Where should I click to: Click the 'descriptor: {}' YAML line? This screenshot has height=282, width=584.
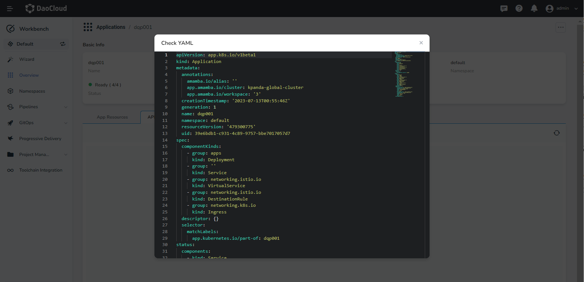click(x=200, y=219)
